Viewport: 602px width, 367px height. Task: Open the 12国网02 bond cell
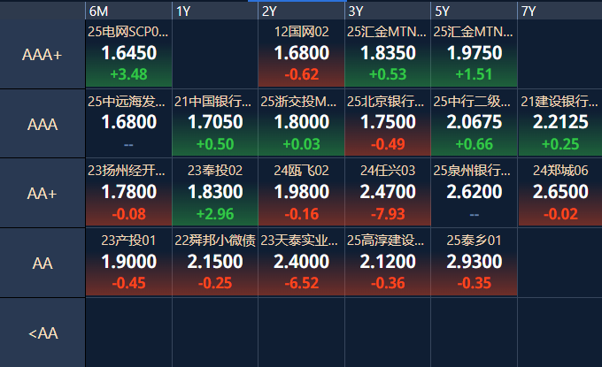coord(302,54)
